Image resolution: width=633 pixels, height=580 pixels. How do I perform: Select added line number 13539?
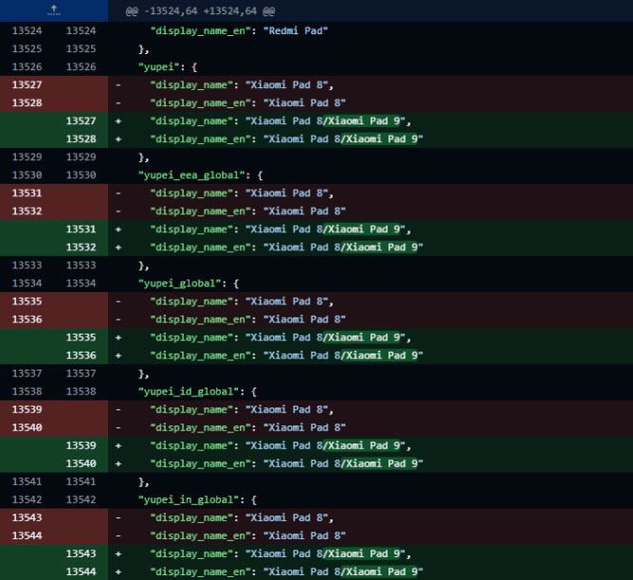pos(81,445)
